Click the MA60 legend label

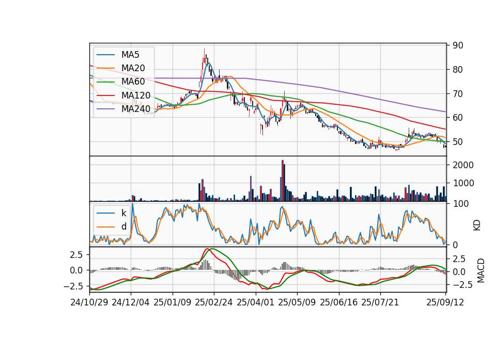point(133,82)
